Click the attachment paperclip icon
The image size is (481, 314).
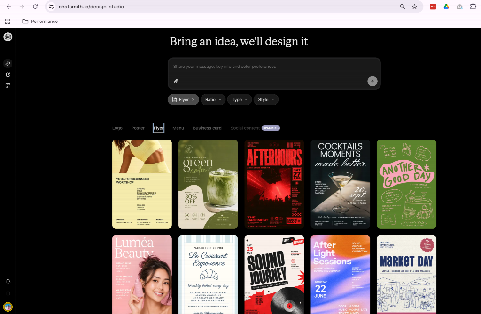[176, 82]
